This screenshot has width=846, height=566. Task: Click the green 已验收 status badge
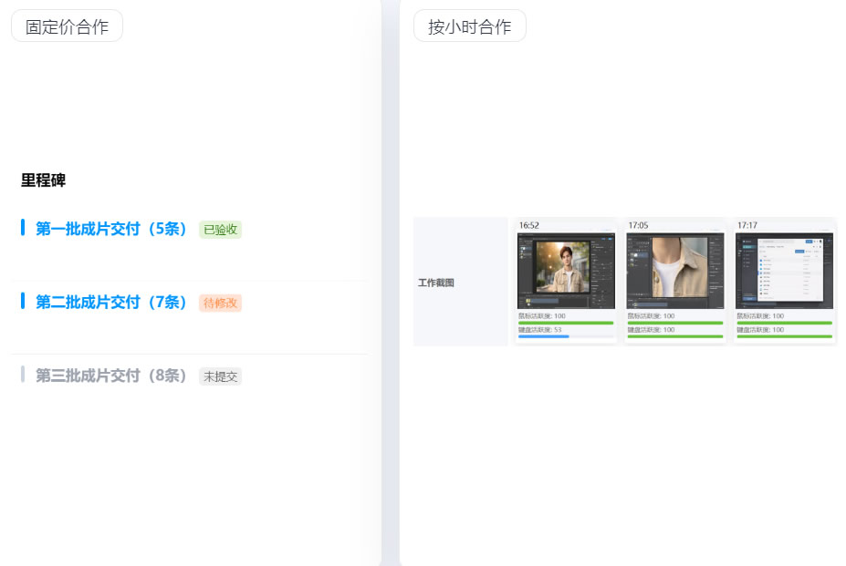pos(220,230)
